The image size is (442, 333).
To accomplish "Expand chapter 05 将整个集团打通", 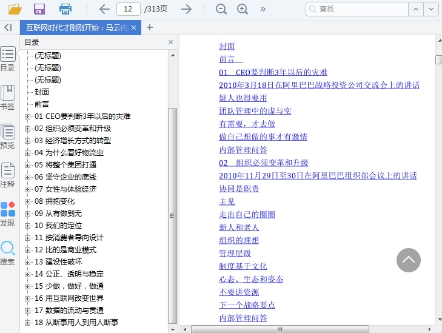I will [x=27, y=165].
